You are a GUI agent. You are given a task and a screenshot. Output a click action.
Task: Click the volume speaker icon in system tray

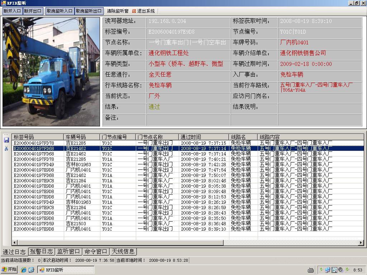tap(340, 270)
